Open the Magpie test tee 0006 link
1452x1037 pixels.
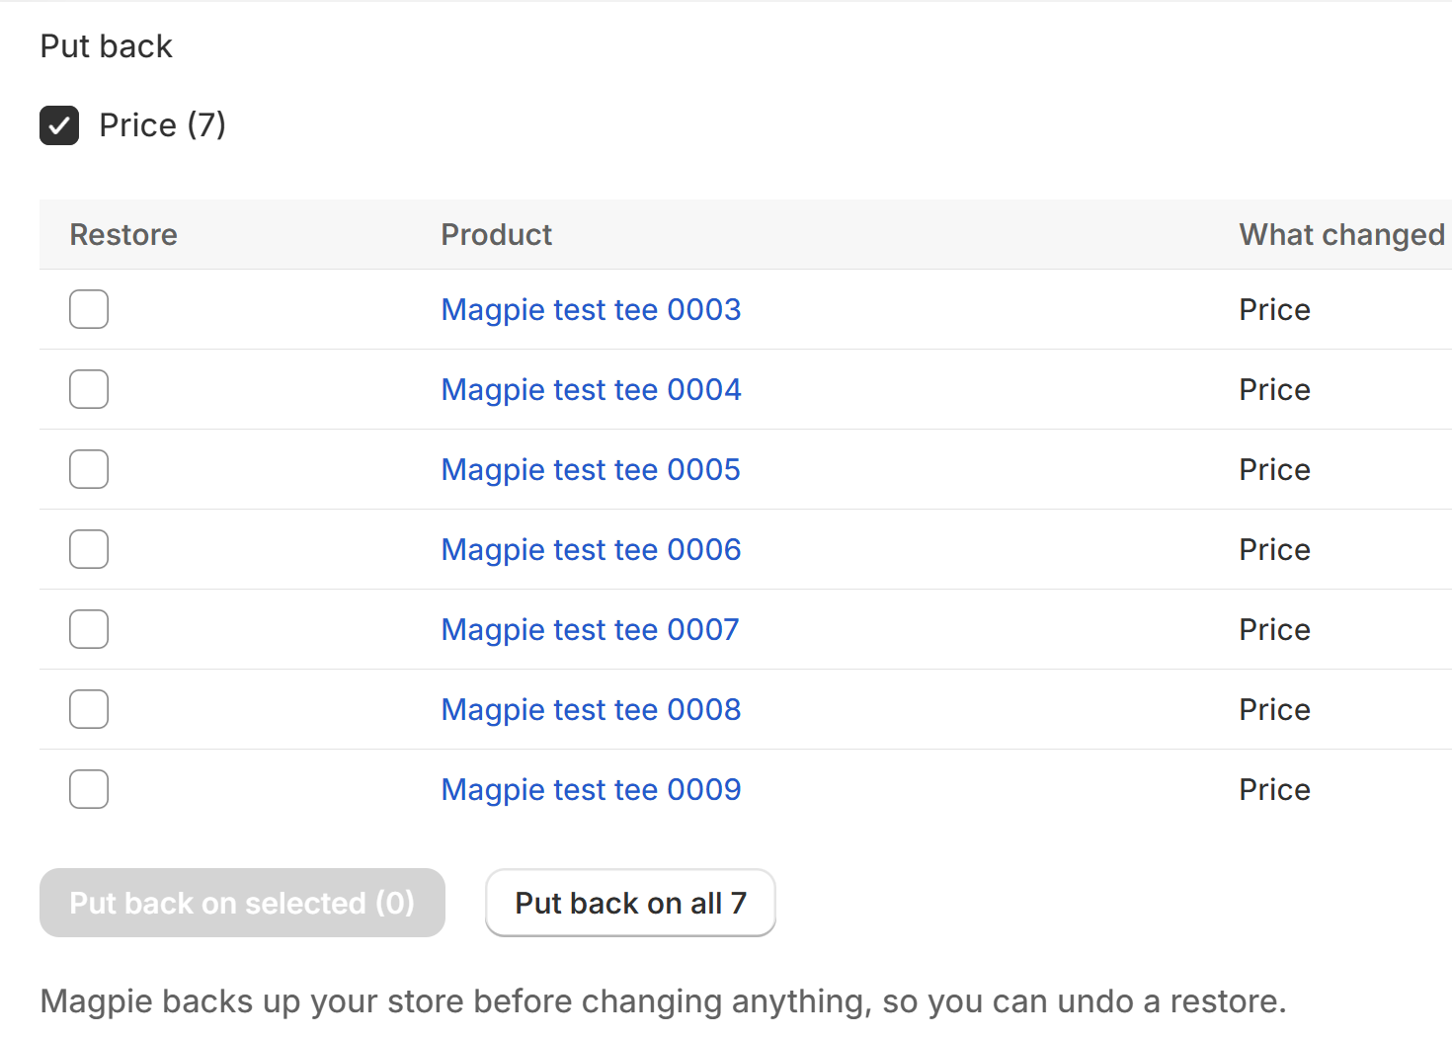point(591,550)
